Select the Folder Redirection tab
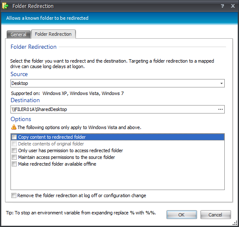The height and width of the screenshot is (227, 239). (53, 34)
